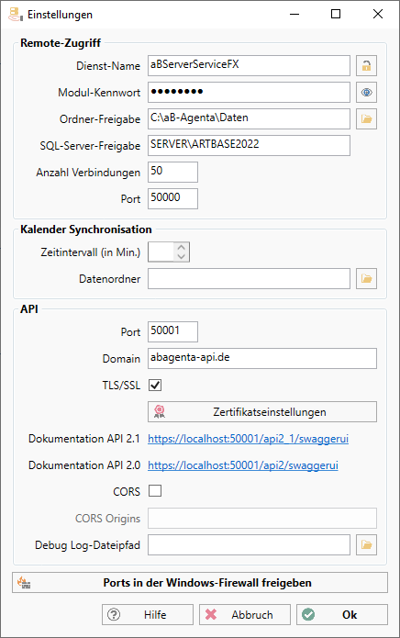Screen dimensions: 400x638
Task: Browse for the Kalender Datenordner folder
Action: click(x=366, y=278)
